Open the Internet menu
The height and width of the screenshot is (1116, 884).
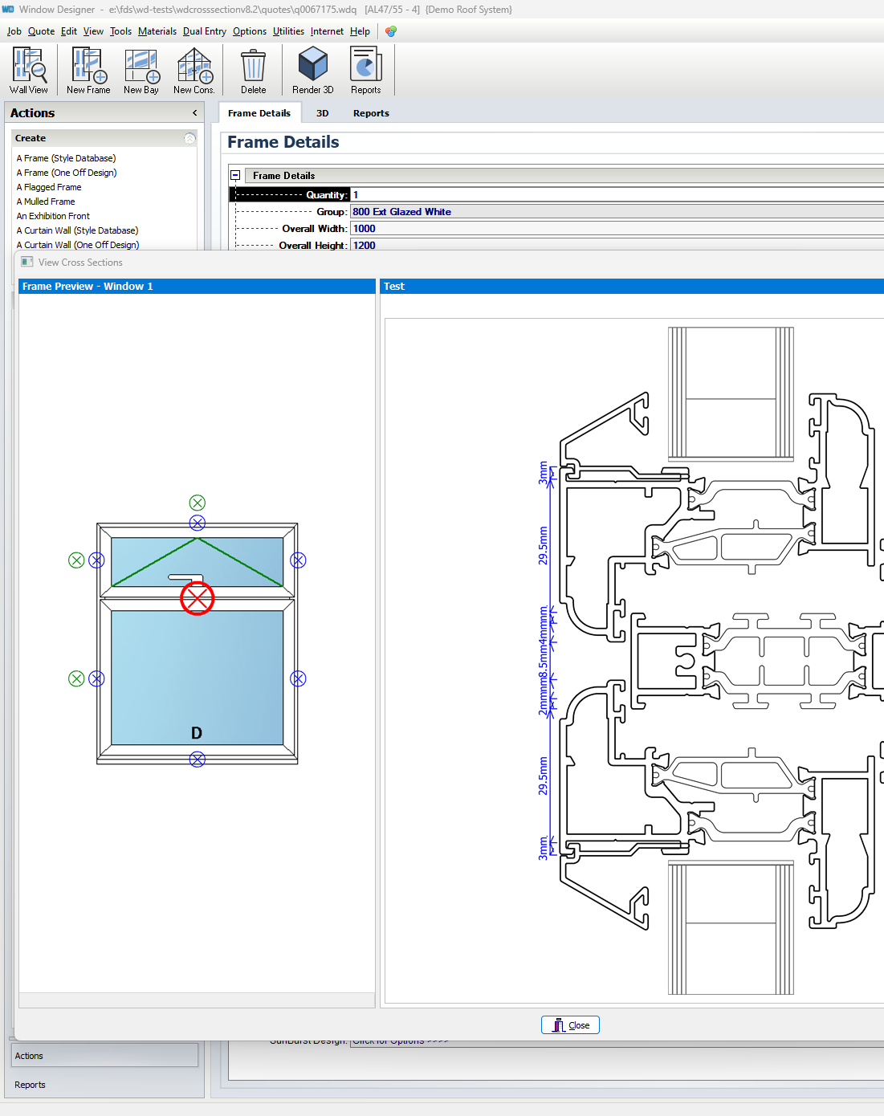point(327,31)
